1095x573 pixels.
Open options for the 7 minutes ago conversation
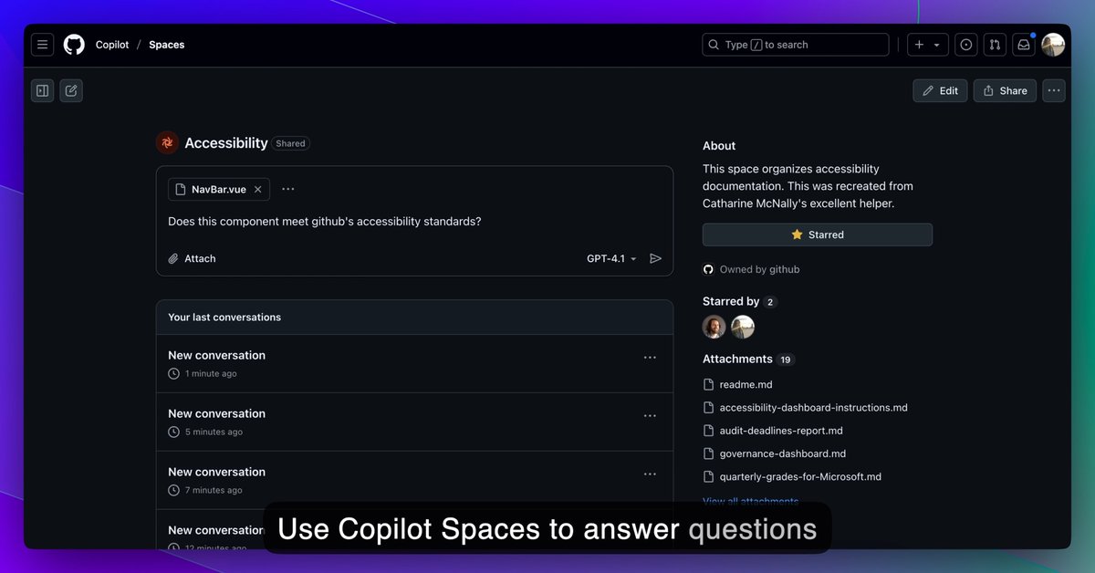pos(650,474)
